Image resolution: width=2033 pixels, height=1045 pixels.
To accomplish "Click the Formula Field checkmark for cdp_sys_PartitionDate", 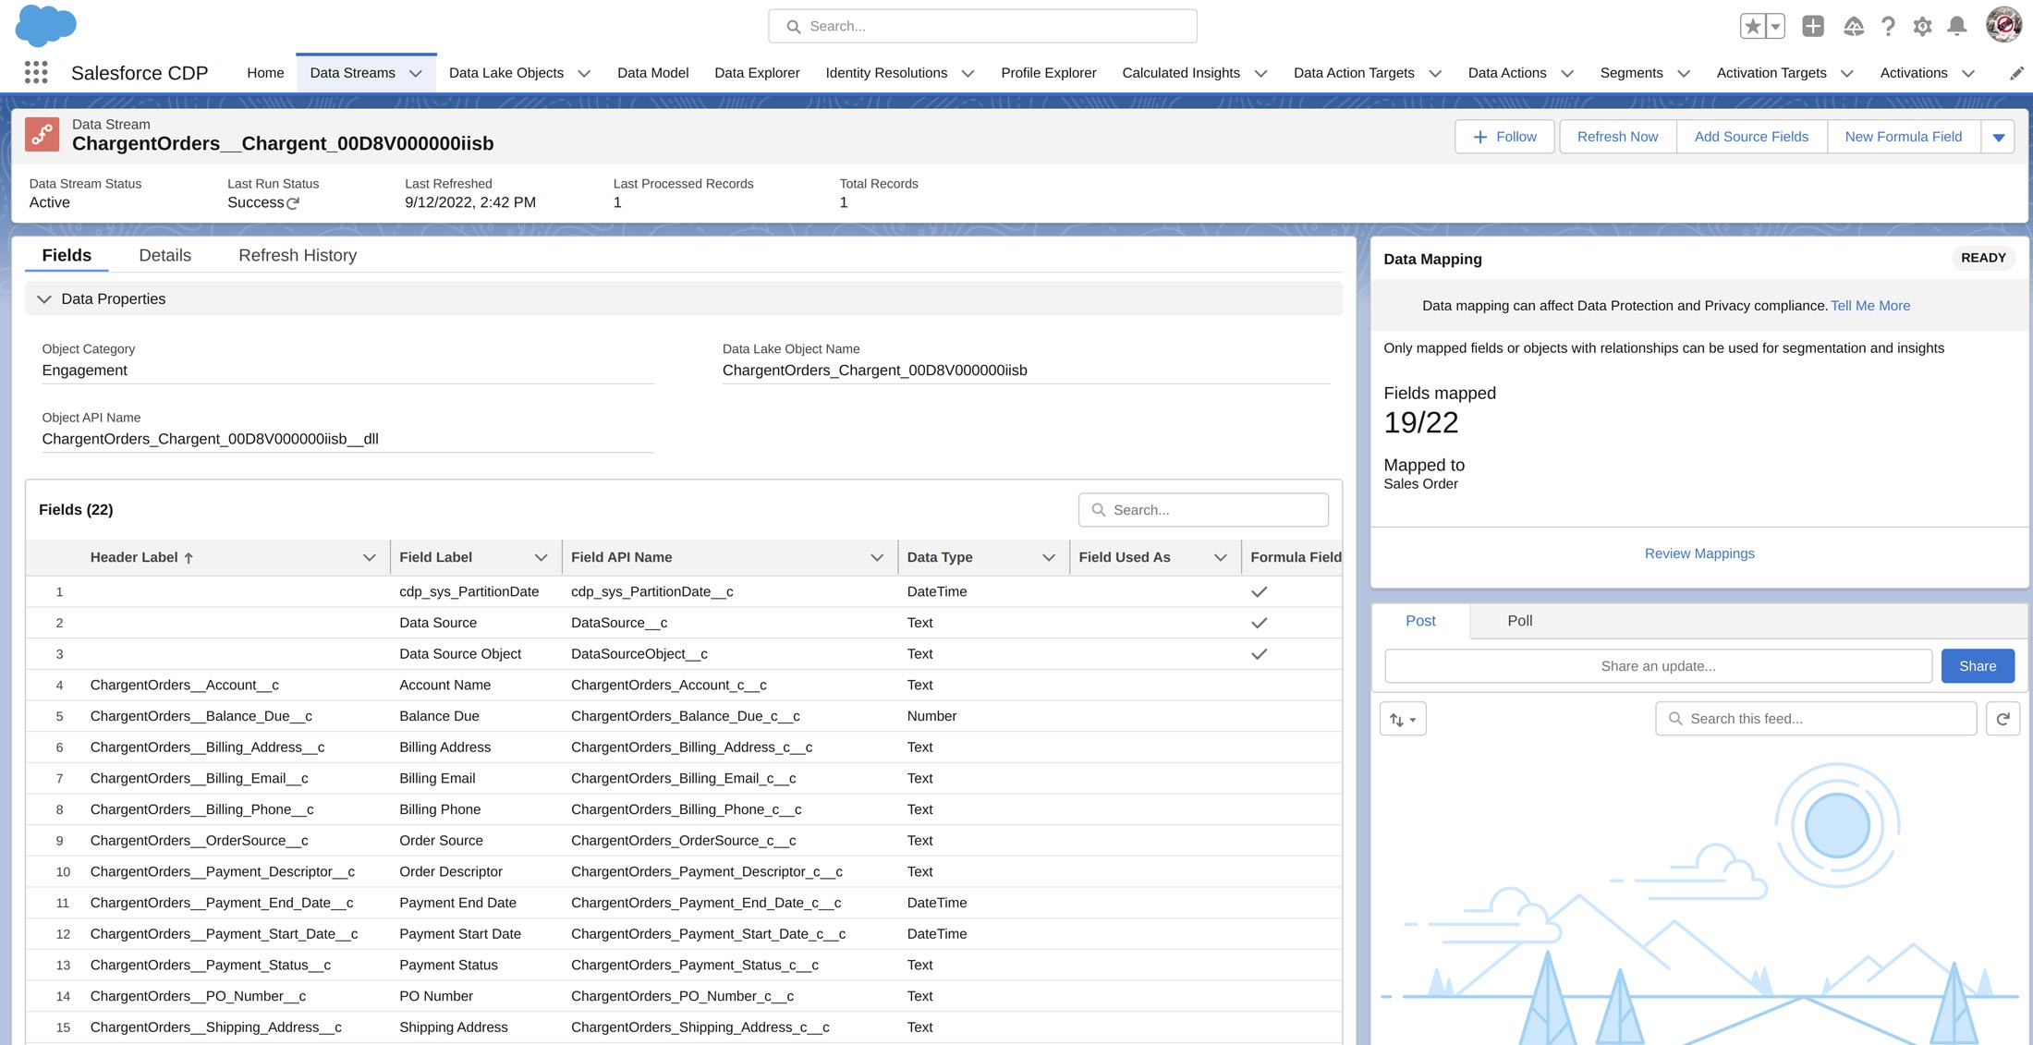I will click(1259, 591).
